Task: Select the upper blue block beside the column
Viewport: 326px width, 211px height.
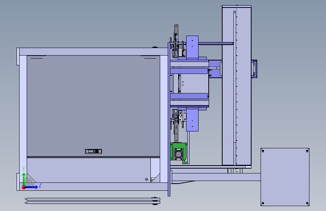Action: pyautogui.click(x=192, y=48)
